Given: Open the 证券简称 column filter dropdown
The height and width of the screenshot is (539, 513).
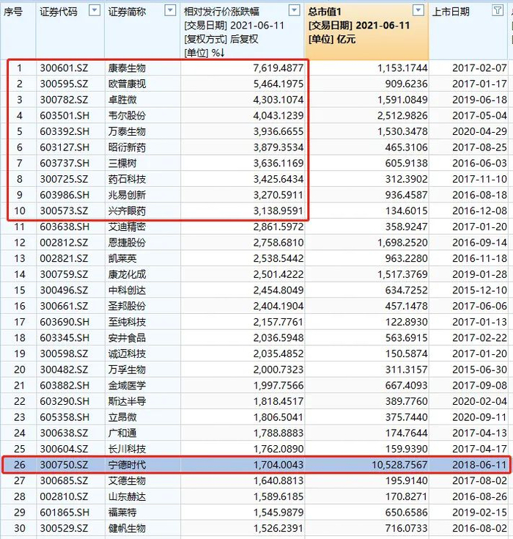Looking at the screenshot, I should pyautogui.click(x=170, y=11).
